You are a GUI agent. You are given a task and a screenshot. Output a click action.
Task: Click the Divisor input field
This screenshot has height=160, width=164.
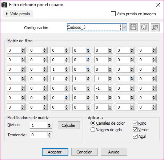(x=39, y=125)
